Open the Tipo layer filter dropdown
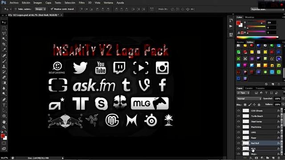The height and width of the screenshot is (160, 285). 244,93
